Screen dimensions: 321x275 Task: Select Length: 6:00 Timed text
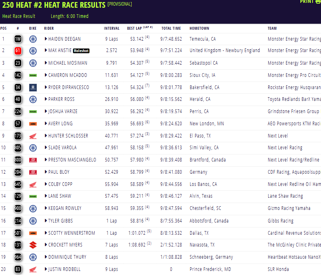coord(69,16)
